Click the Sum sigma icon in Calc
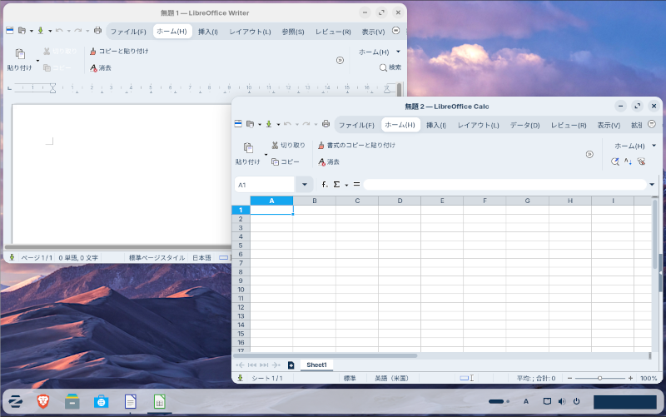The height and width of the screenshot is (417, 666). [x=336, y=184]
